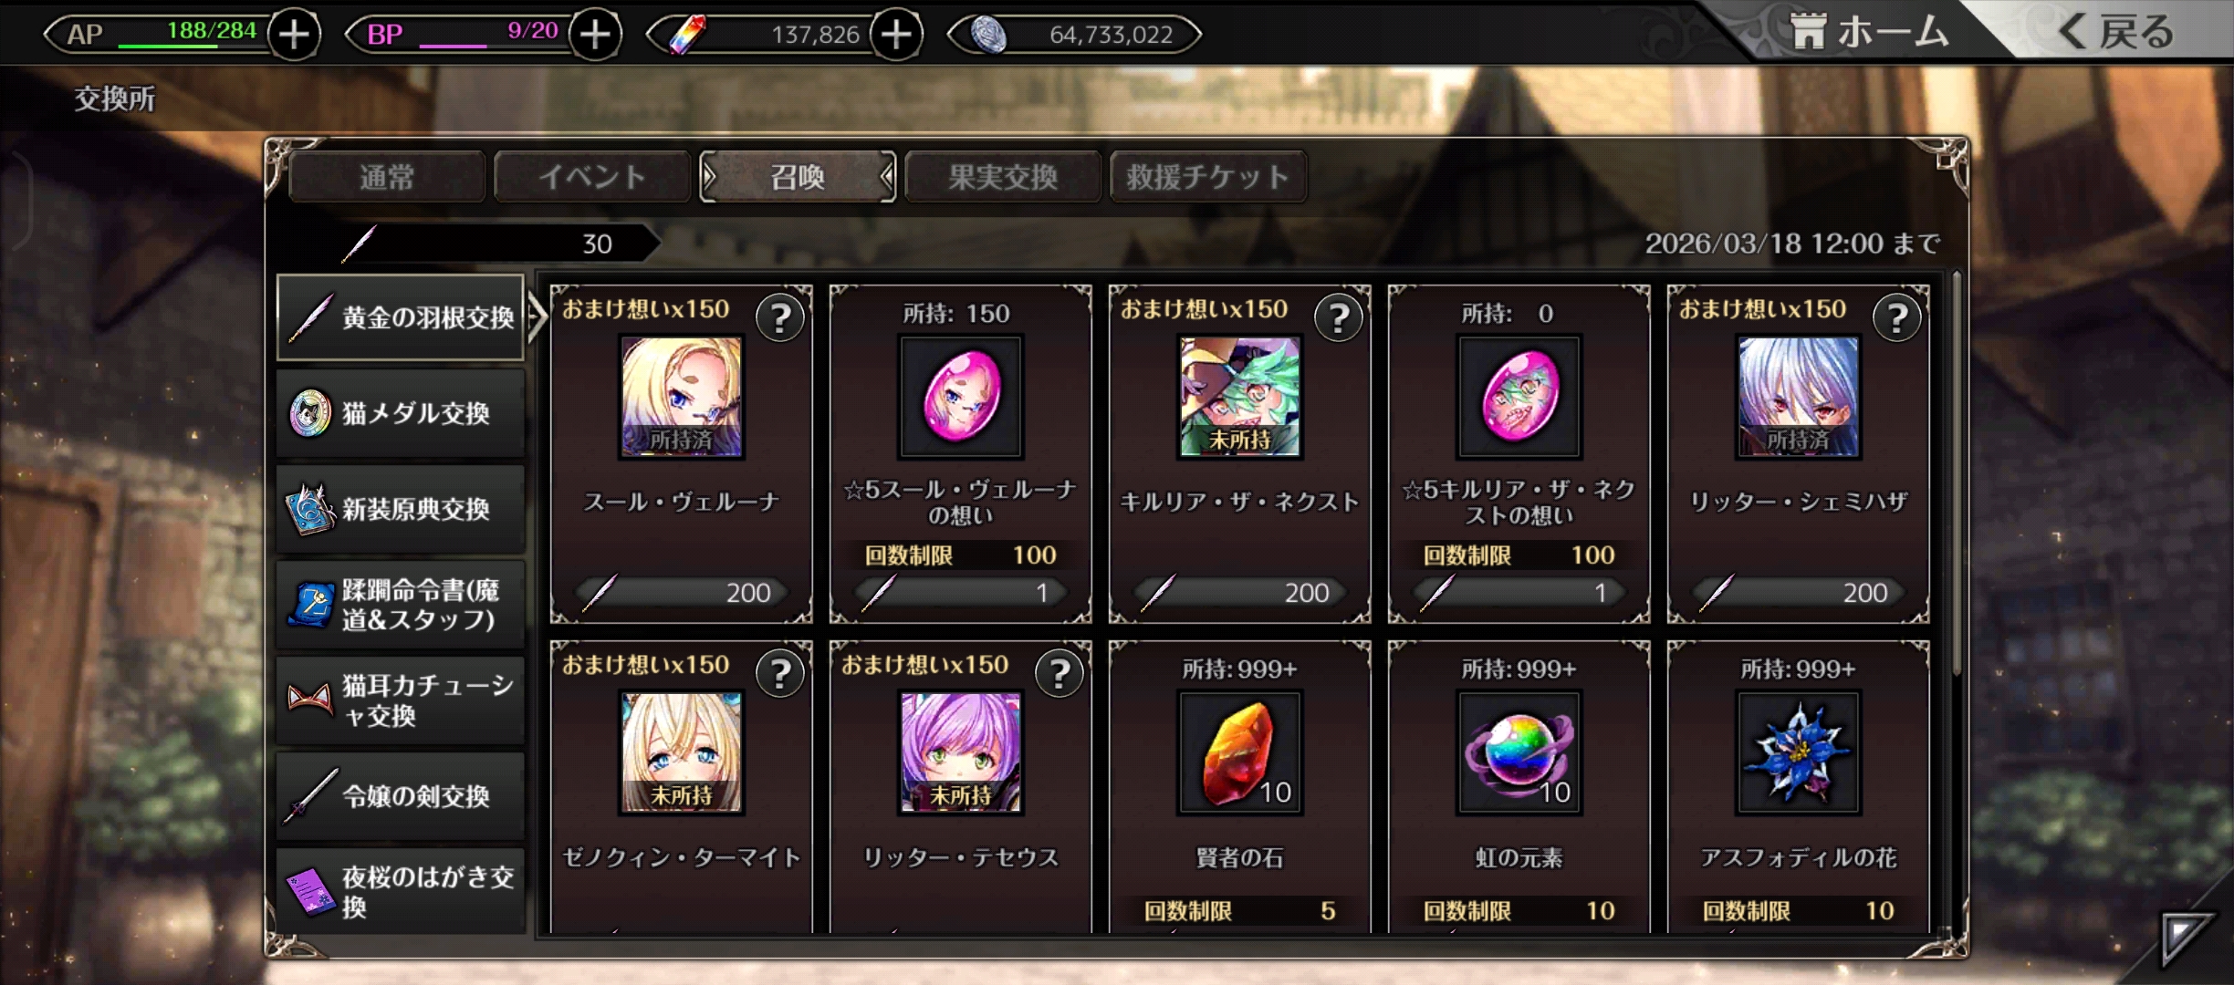Open the 救援チケット tab
Screen dimensions: 2234x985
(x=1208, y=177)
